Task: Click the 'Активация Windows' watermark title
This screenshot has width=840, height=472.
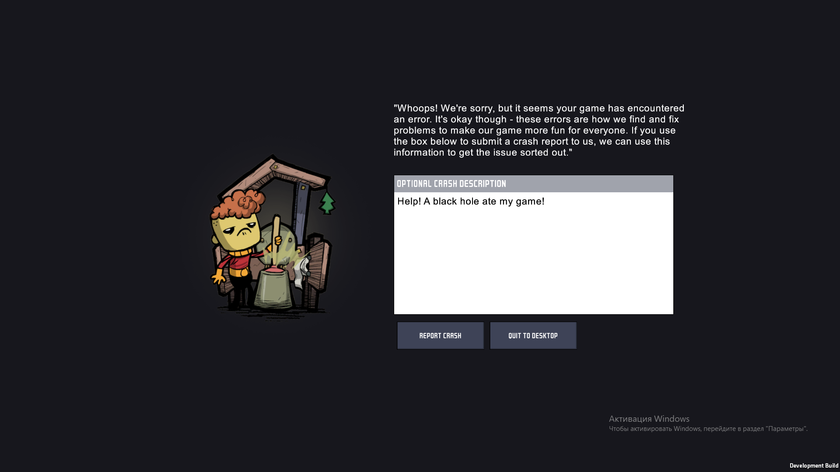Action: click(x=649, y=419)
